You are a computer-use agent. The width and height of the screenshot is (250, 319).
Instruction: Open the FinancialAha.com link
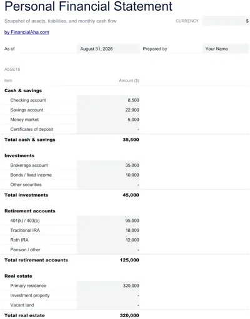[27, 33]
